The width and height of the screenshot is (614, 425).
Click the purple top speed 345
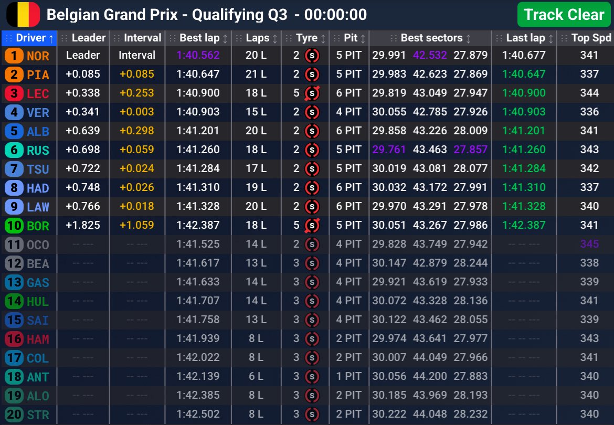point(590,244)
